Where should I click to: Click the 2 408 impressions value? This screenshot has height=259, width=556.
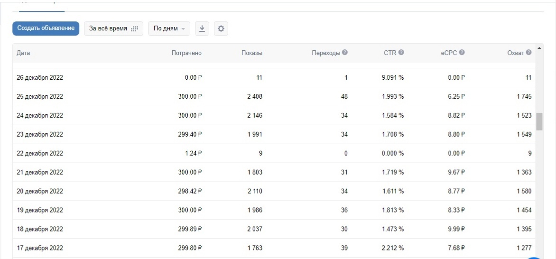[255, 96]
